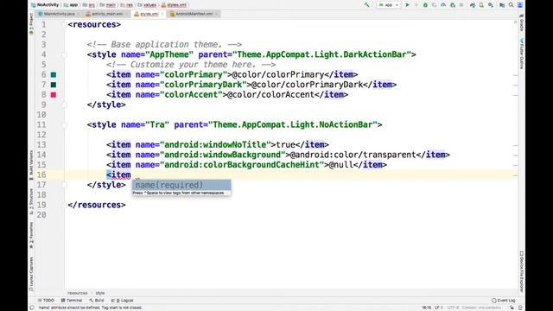Sync project with Gradle files icon
Screen dimensions: 553x311
[473, 5]
